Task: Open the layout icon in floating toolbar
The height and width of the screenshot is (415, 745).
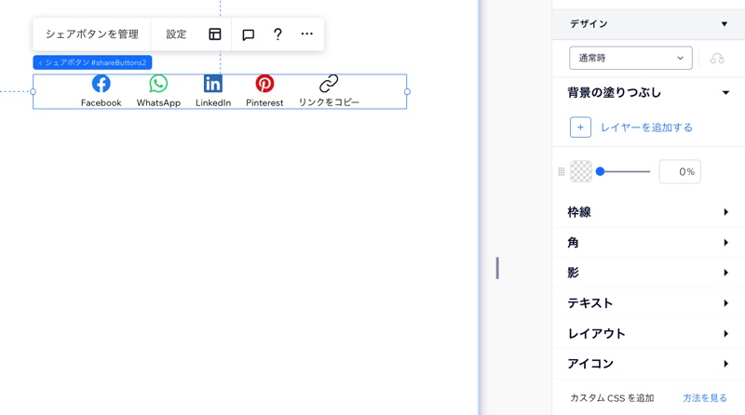Action: [215, 34]
